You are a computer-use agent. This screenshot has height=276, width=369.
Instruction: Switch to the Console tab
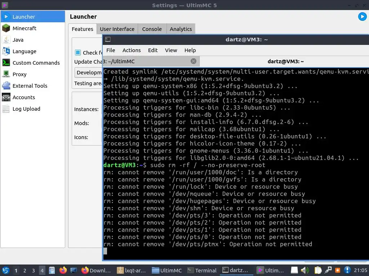(152, 29)
